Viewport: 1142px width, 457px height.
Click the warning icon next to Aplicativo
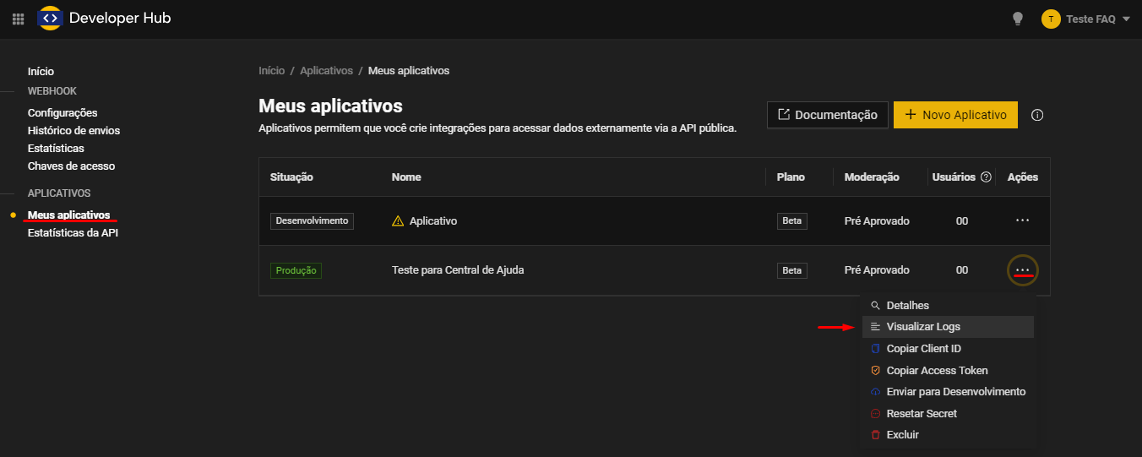point(398,221)
